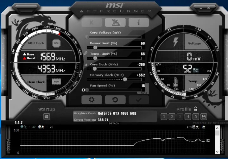The image size is (228, 159).
Task: Click the GPU温度 graph title
Action: (196, 127)
